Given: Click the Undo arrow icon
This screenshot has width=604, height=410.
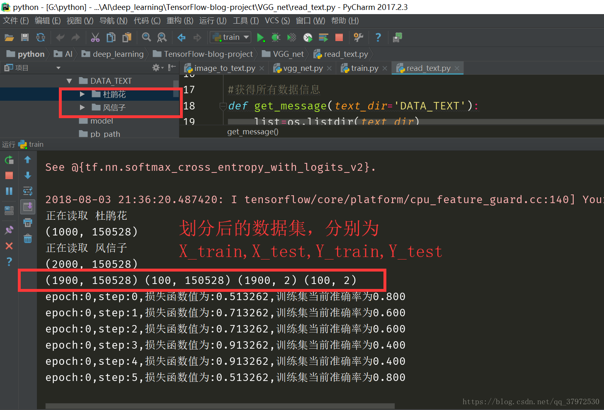Looking at the screenshot, I should point(60,38).
